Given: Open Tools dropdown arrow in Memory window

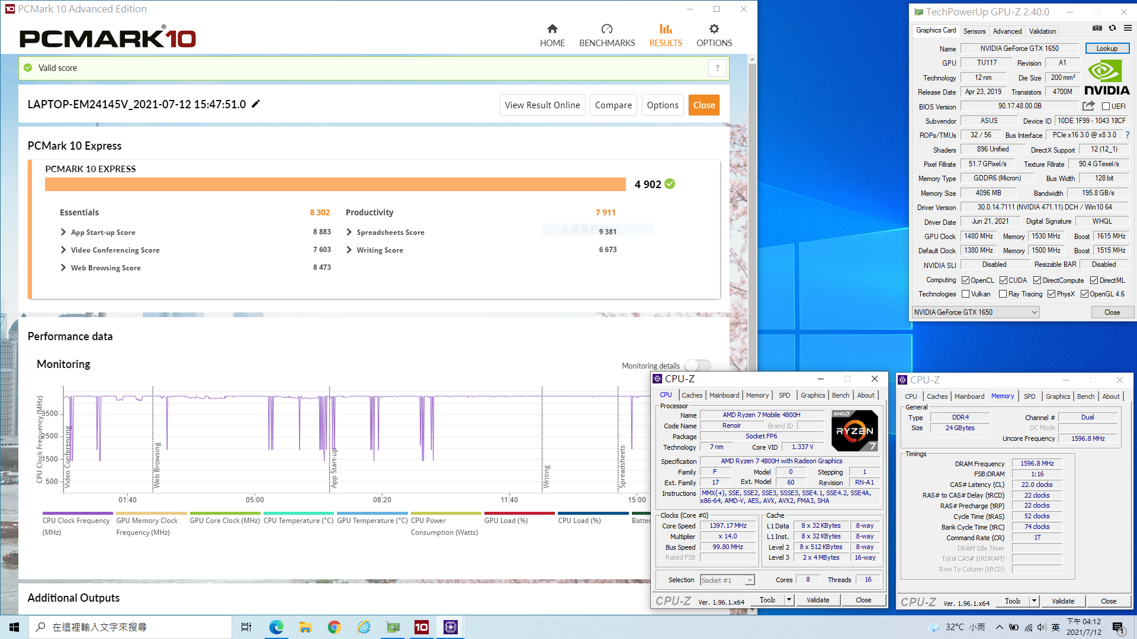Looking at the screenshot, I should point(1034,601).
